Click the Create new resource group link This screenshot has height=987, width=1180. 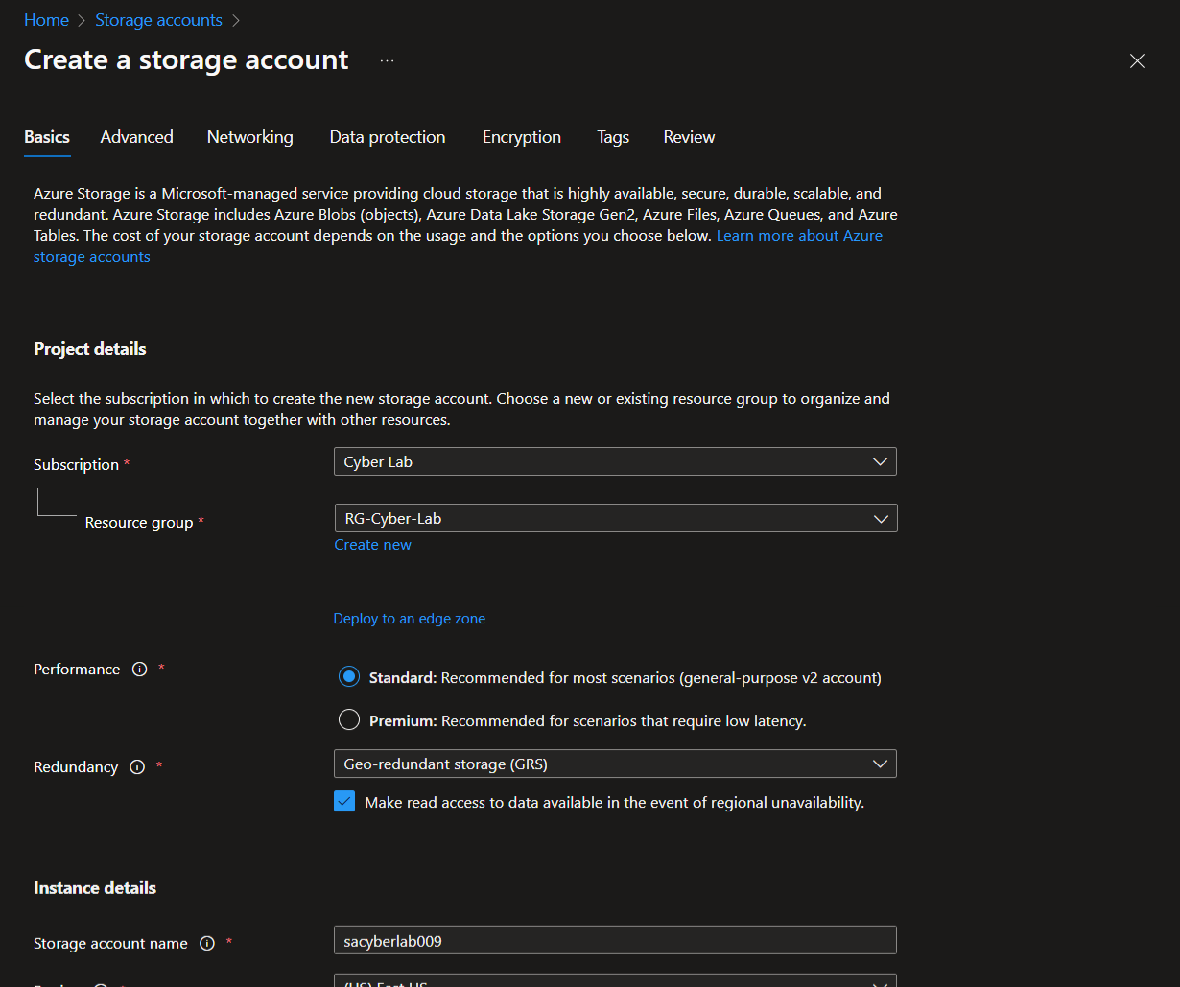[x=372, y=545]
